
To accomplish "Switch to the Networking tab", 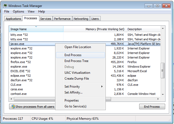I will [81, 19].
